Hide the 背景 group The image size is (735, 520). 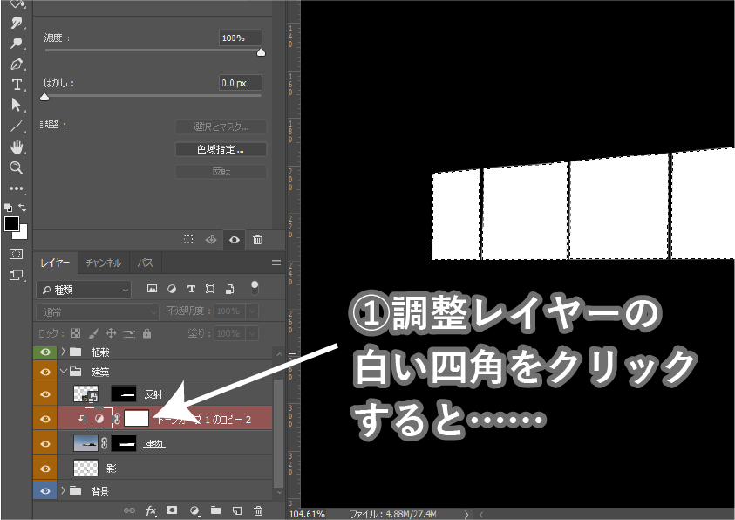tap(45, 491)
